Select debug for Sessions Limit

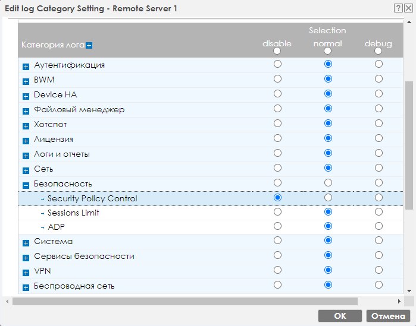point(379,212)
